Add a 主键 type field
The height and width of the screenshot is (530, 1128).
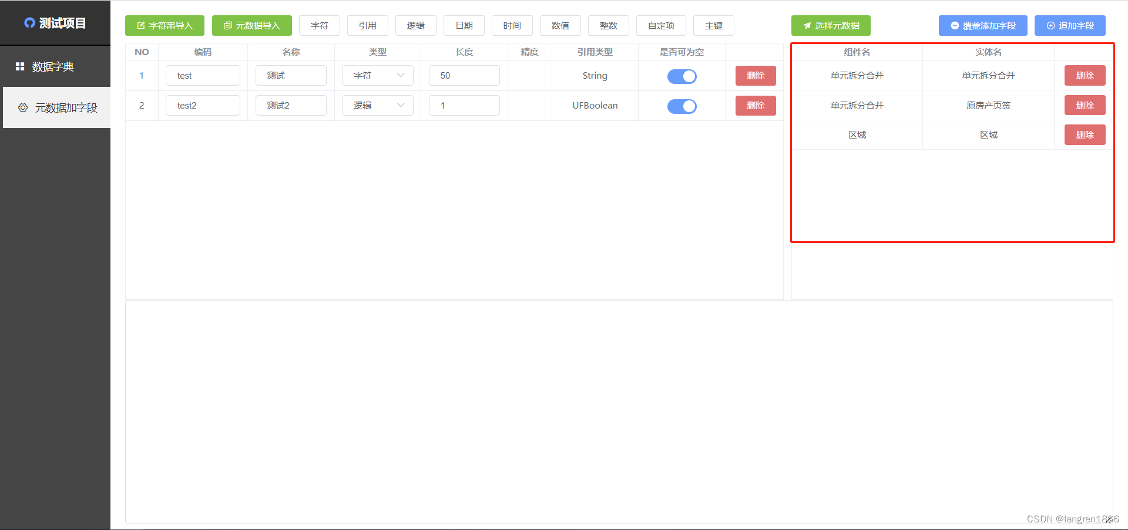714,26
